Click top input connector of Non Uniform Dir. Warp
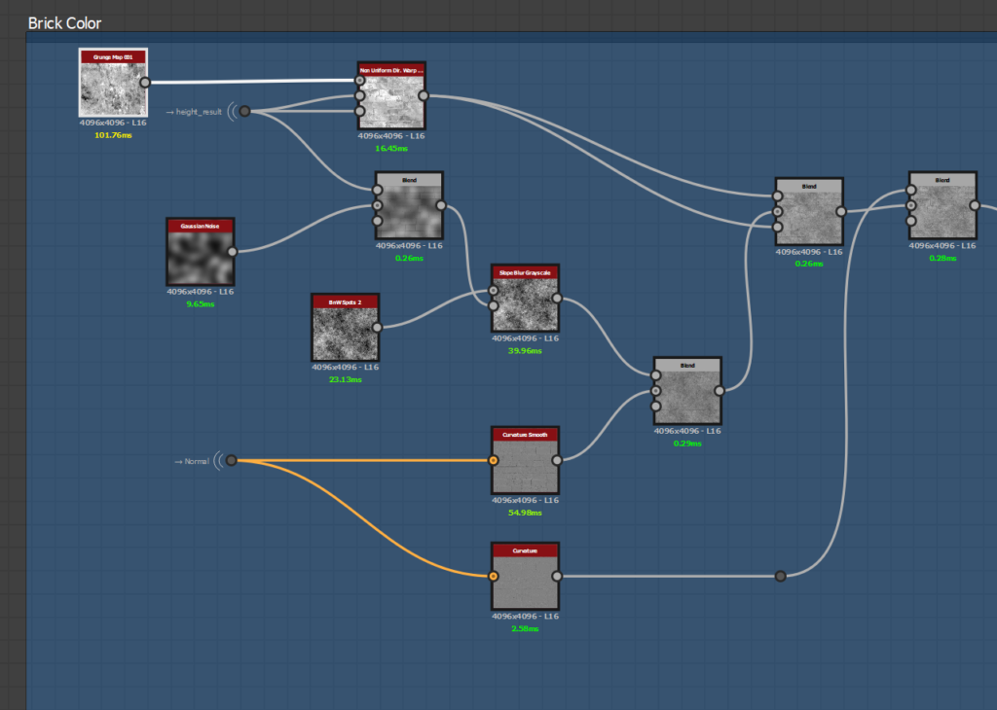997x710 pixels. (360, 81)
